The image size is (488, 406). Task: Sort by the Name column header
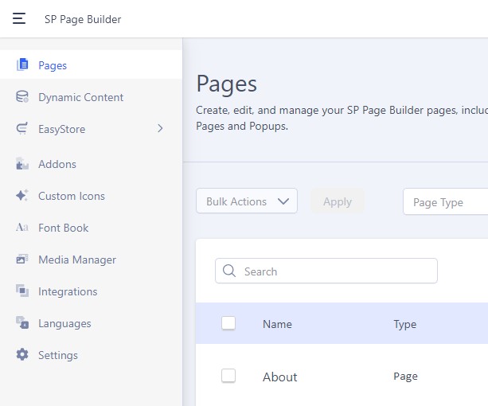pyautogui.click(x=277, y=324)
